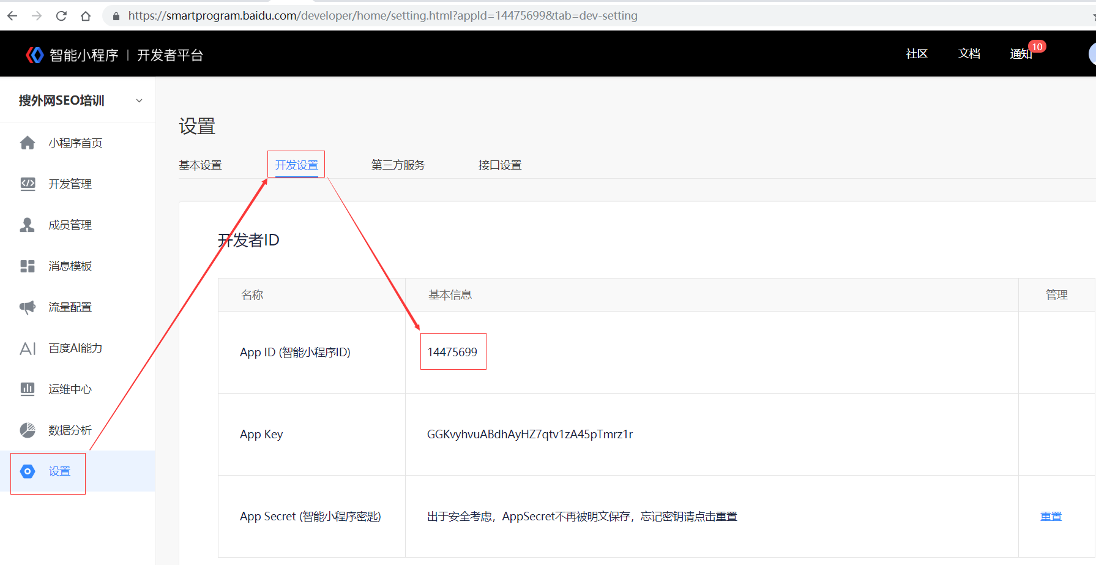Go to the 接口设置 tab

(500, 165)
